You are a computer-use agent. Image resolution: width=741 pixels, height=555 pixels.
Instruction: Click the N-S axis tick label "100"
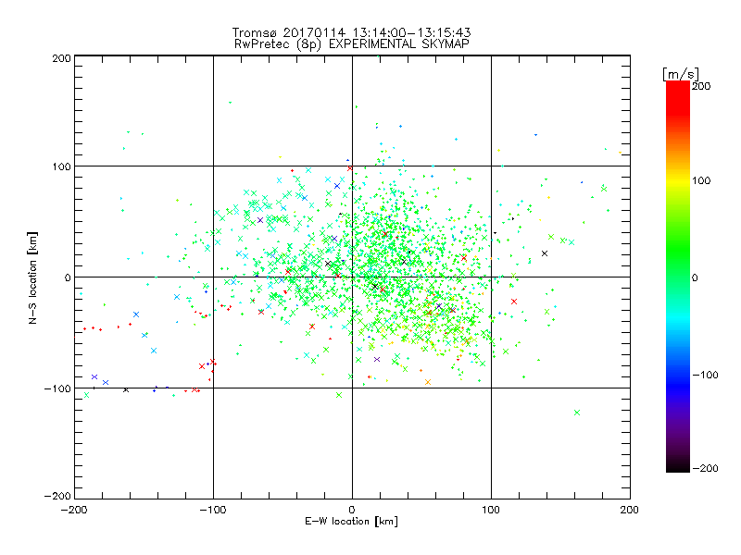point(61,166)
